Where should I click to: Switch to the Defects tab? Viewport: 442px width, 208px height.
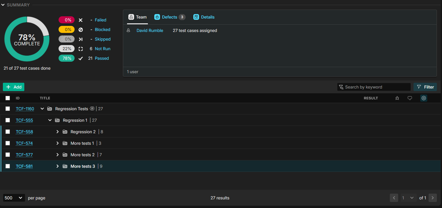tap(169, 17)
